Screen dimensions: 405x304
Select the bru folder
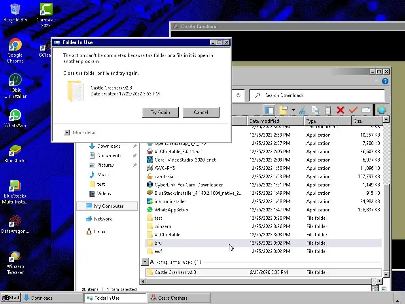[263, 243]
